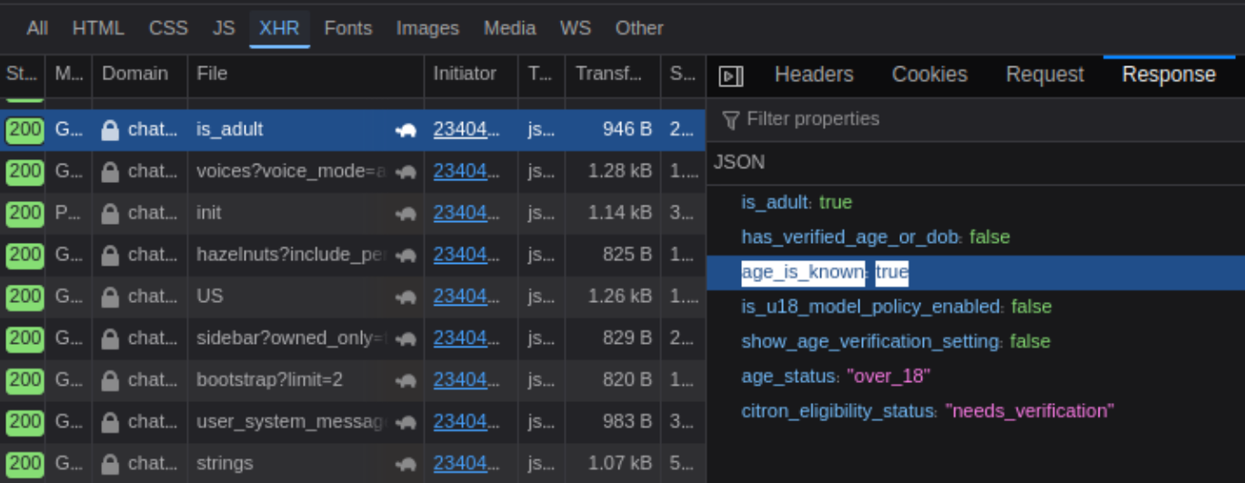1245x483 pixels.
Task: Filter requests by Other
Action: click(x=639, y=28)
